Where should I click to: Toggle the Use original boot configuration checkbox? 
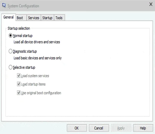18,93
